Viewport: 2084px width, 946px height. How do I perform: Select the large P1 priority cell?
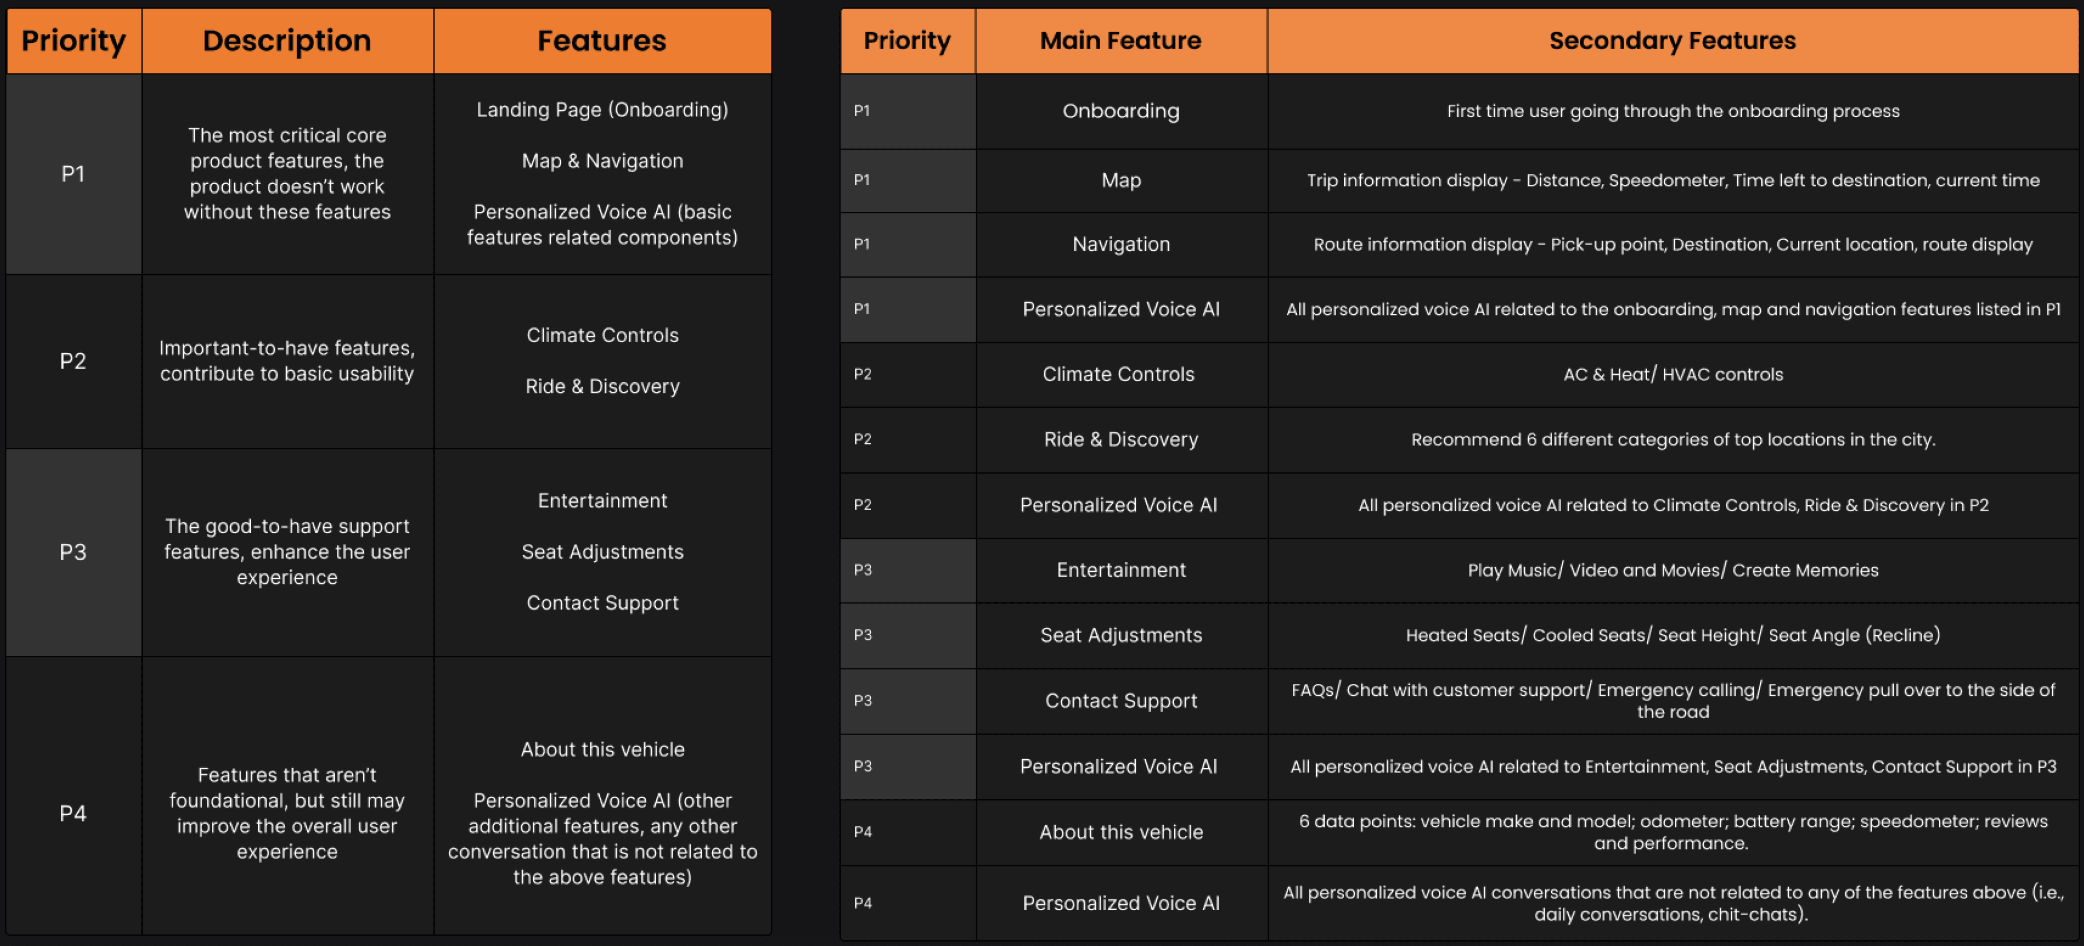click(74, 174)
